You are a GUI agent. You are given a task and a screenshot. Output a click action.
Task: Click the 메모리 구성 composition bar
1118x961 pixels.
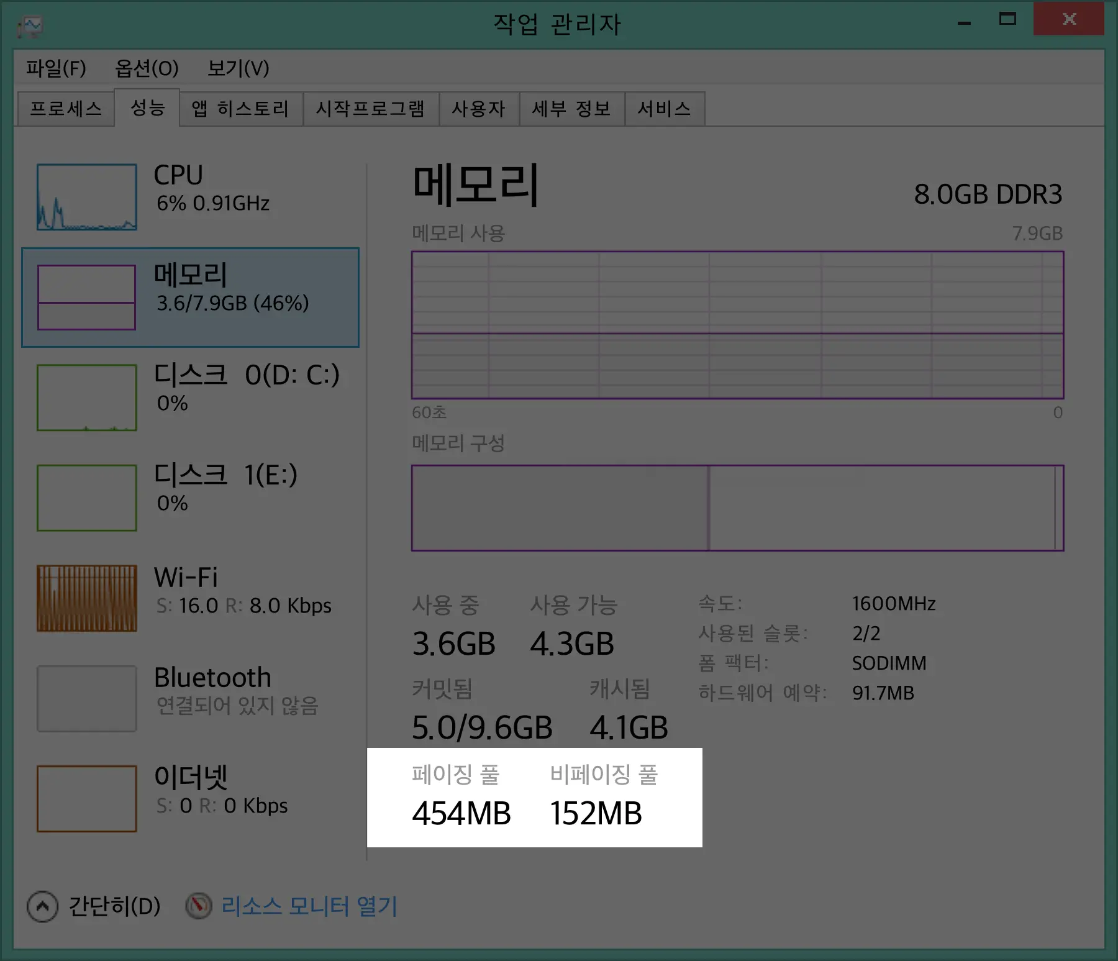(737, 508)
